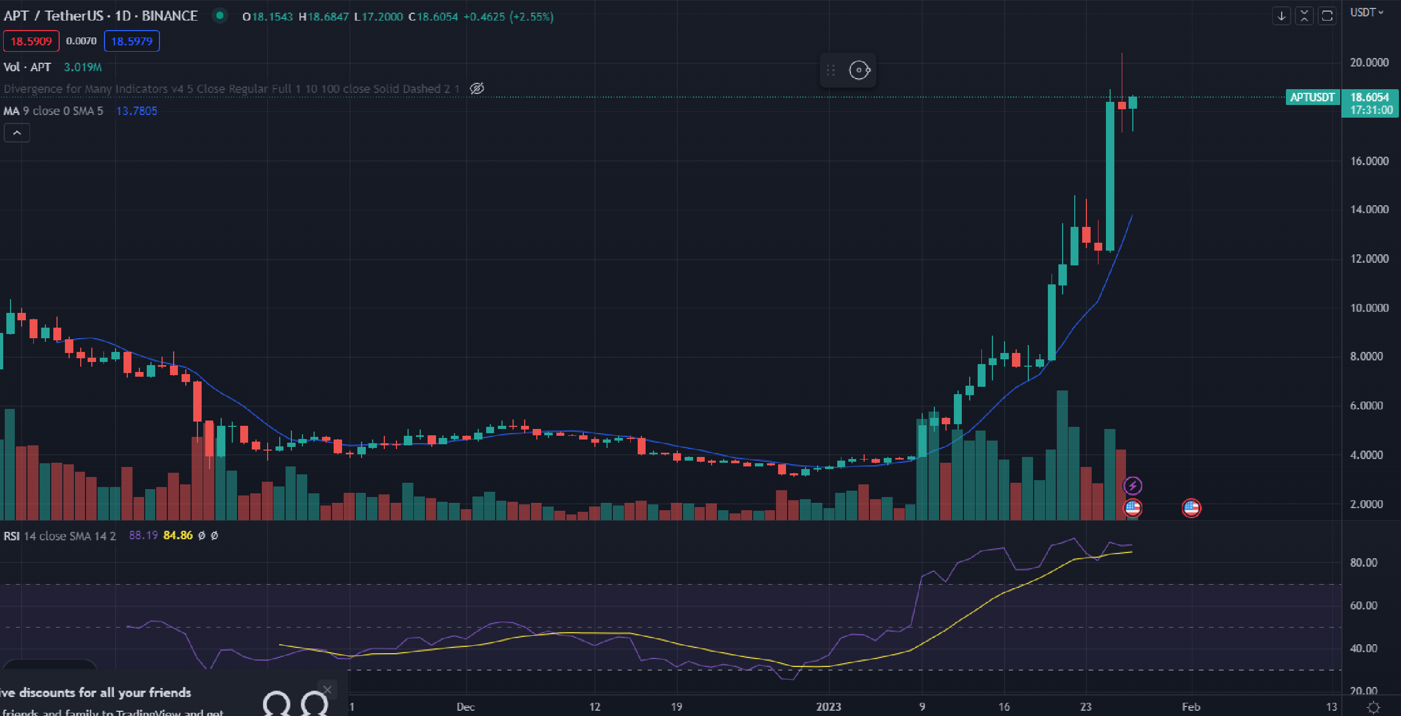The image size is (1401, 716).
Task: Click the US flag event marker near Feb
Action: [x=1191, y=508]
